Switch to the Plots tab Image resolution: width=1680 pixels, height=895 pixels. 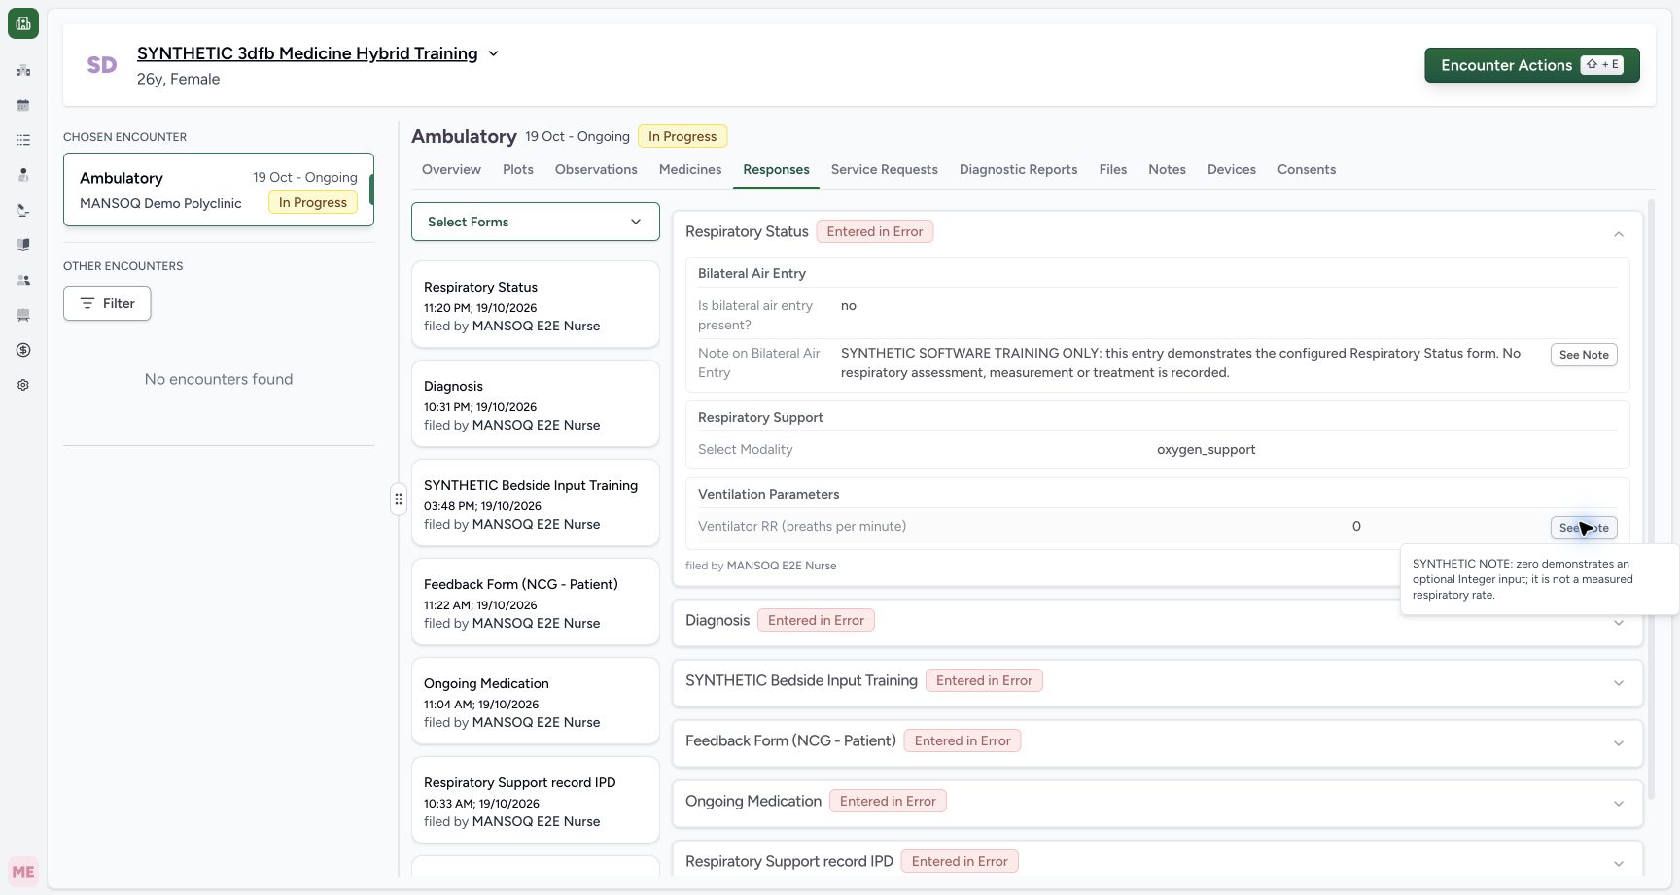(518, 169)
